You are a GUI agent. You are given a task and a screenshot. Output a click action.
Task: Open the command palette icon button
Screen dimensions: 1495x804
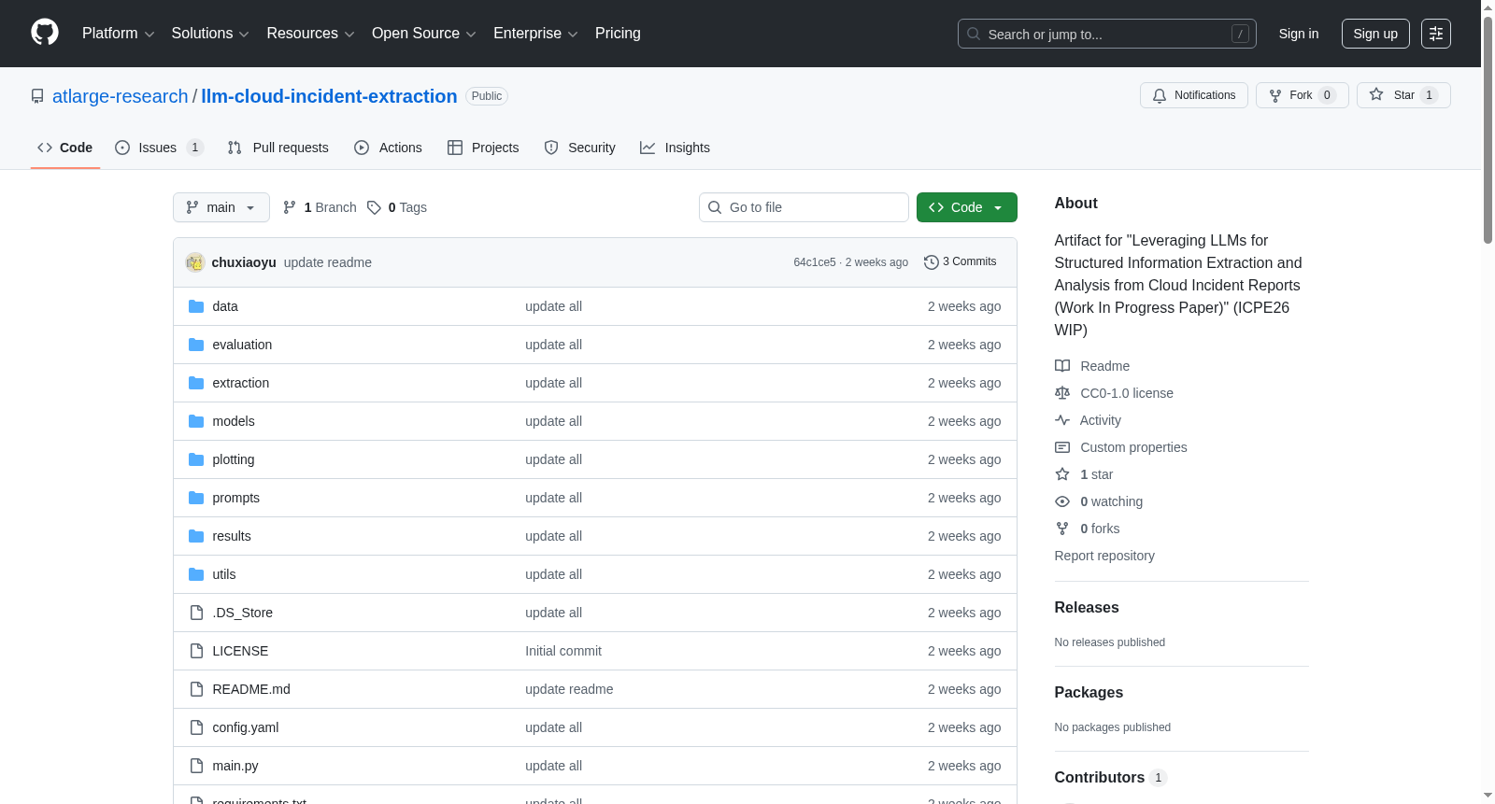tap(1436, 34)
